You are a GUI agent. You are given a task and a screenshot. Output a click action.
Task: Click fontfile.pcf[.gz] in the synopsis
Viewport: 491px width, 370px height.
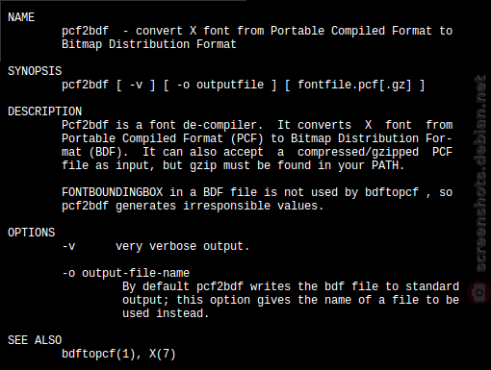(354, 86)
